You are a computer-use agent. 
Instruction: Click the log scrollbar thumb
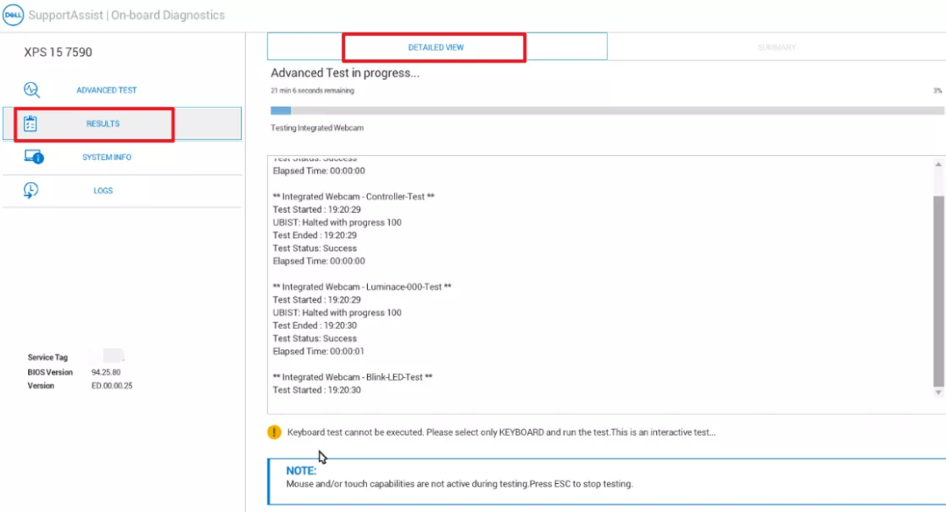click(x=938, y=291)
